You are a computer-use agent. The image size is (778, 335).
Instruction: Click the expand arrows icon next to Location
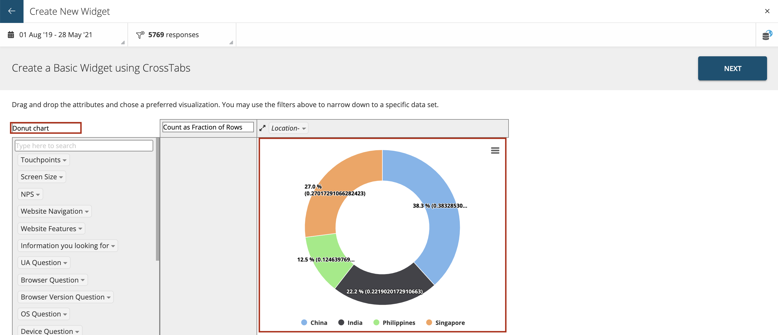tap(262, 128)
